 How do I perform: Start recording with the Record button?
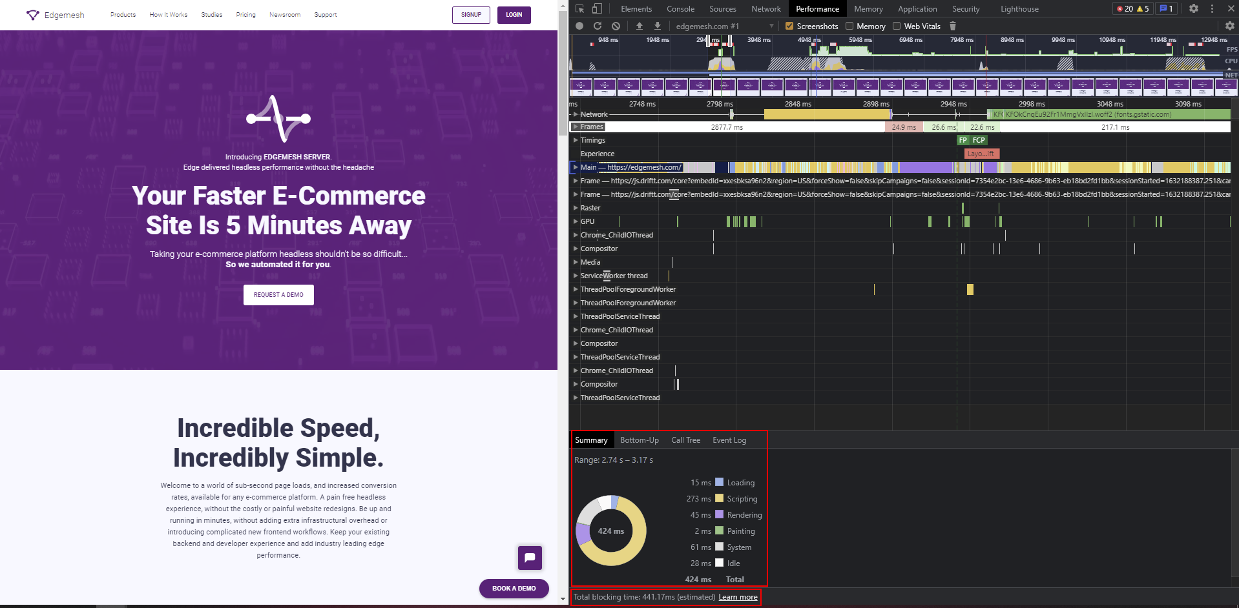579,26
